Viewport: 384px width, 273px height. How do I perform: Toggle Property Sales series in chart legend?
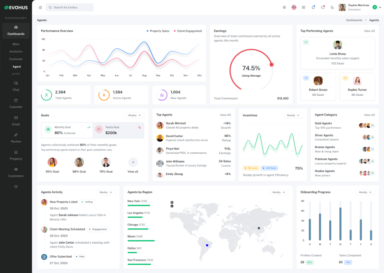(158, 31)
